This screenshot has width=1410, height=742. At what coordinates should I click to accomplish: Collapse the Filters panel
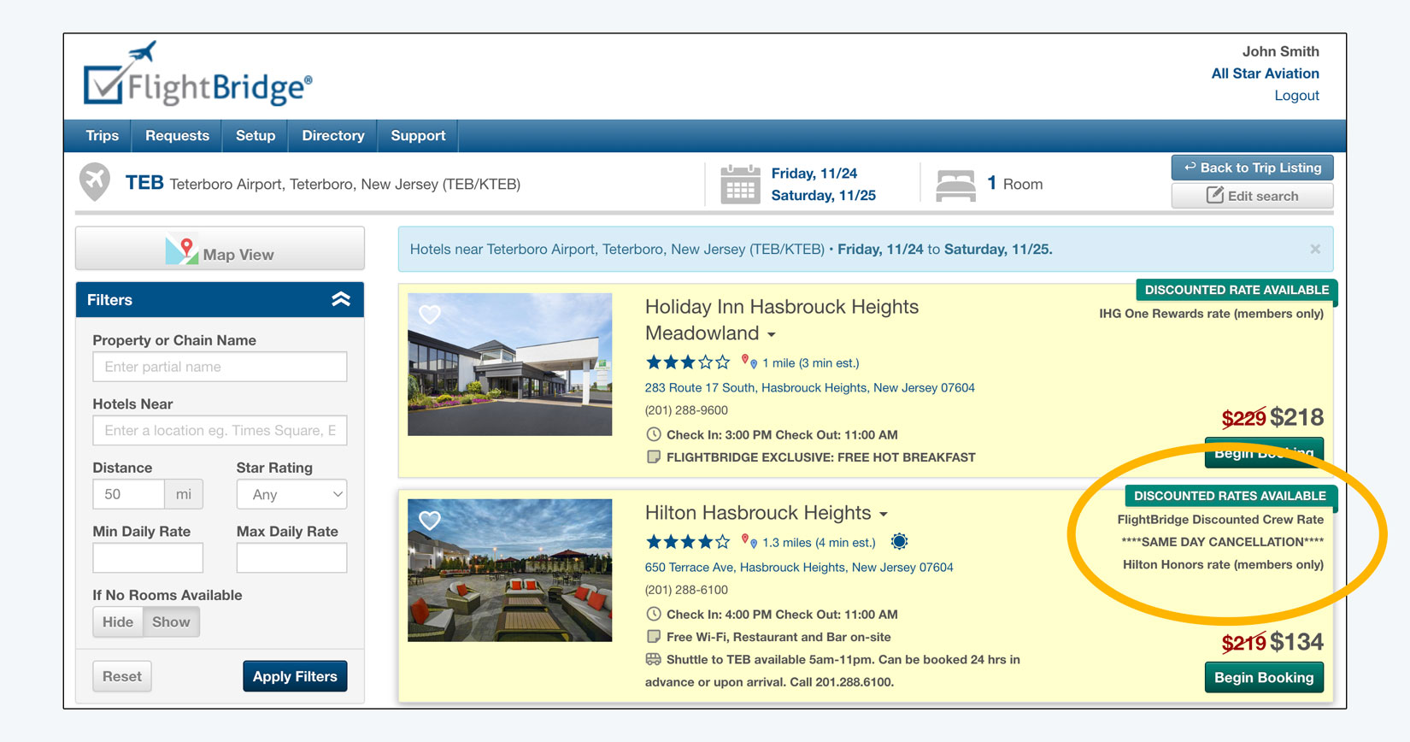pos(341,300)
